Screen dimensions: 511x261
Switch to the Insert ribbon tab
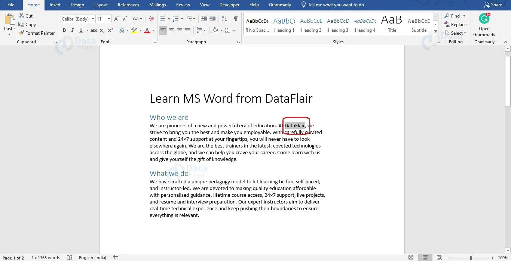point(55,5)
